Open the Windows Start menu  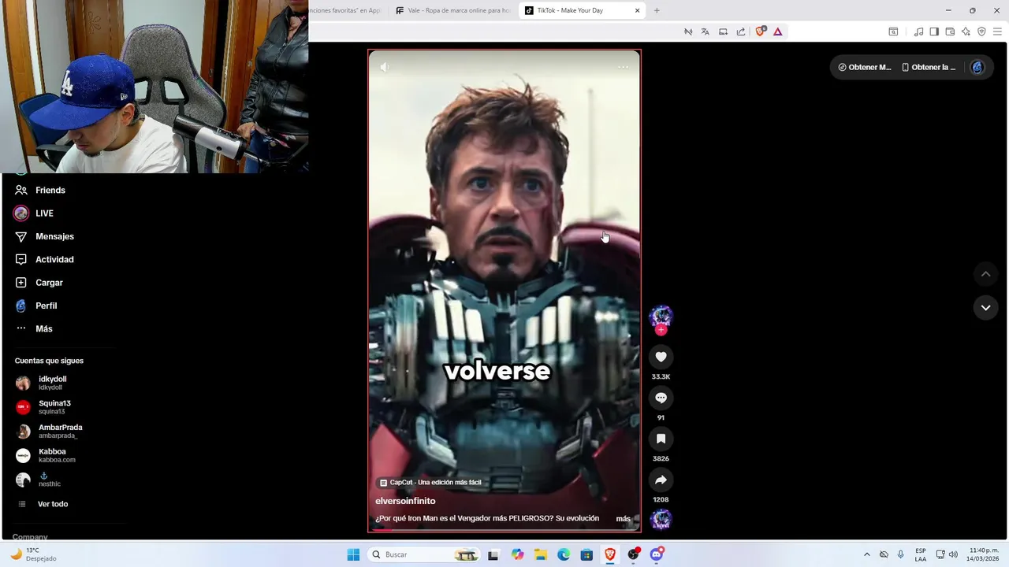tap(353, 554)
